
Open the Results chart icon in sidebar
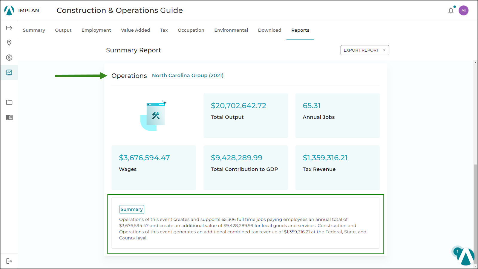pos(9,72)
